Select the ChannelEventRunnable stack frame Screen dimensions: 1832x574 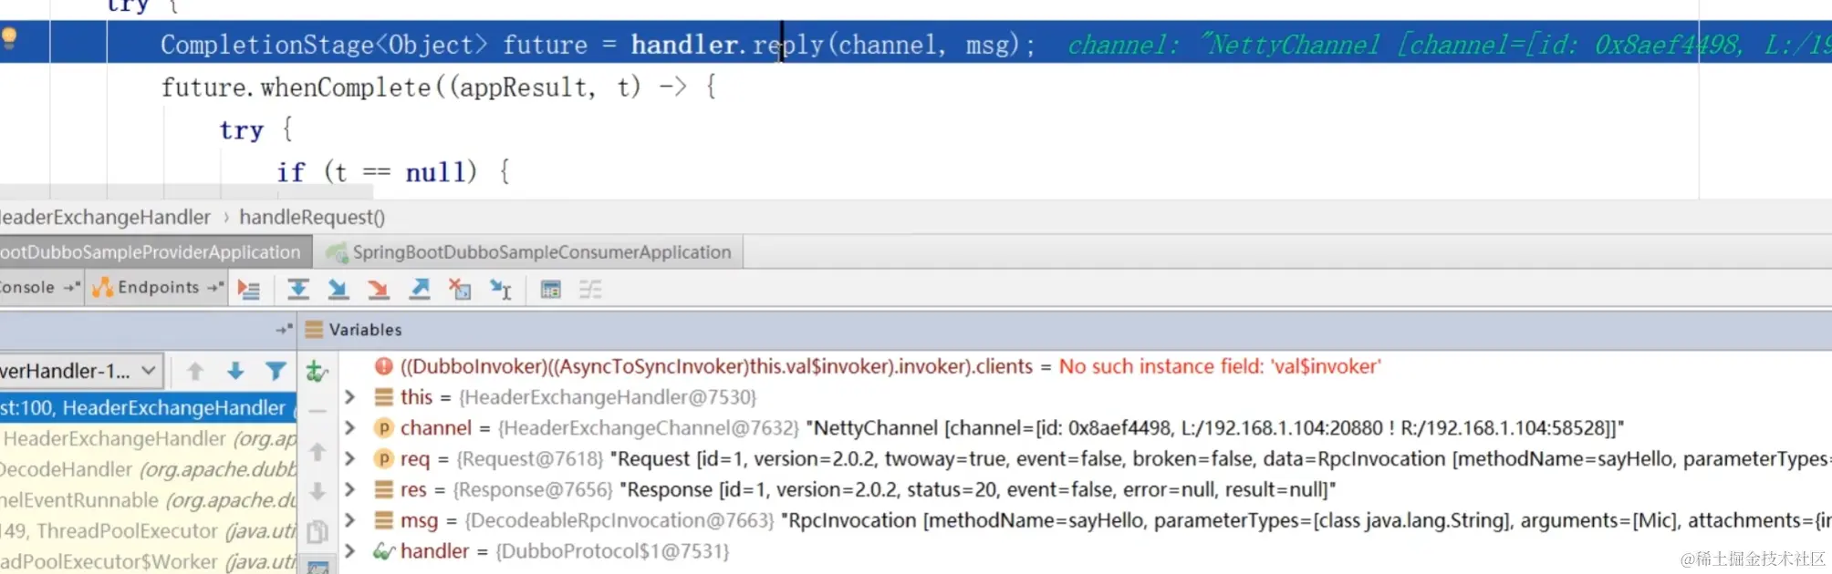[148, 501]
